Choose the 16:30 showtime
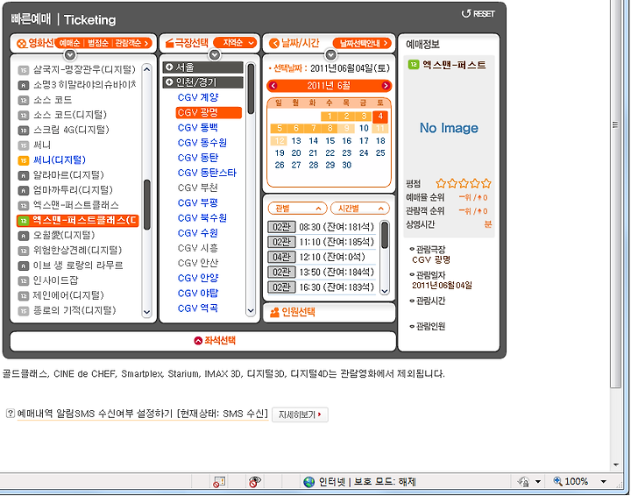Screen dimensions: 631x496 coord(321,287)
